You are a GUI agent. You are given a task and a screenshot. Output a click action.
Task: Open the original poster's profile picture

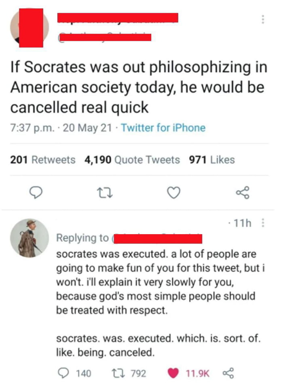click(30, 28)
